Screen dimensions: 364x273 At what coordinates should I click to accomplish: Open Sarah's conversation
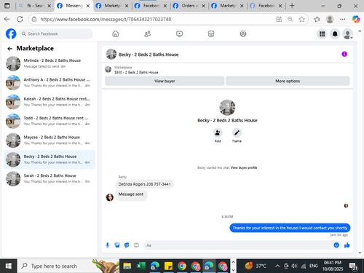[50, 178]
